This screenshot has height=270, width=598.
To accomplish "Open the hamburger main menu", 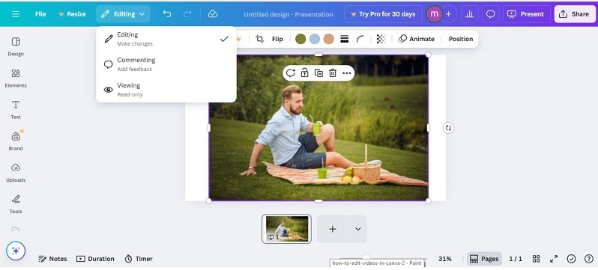I will (16, 14).
